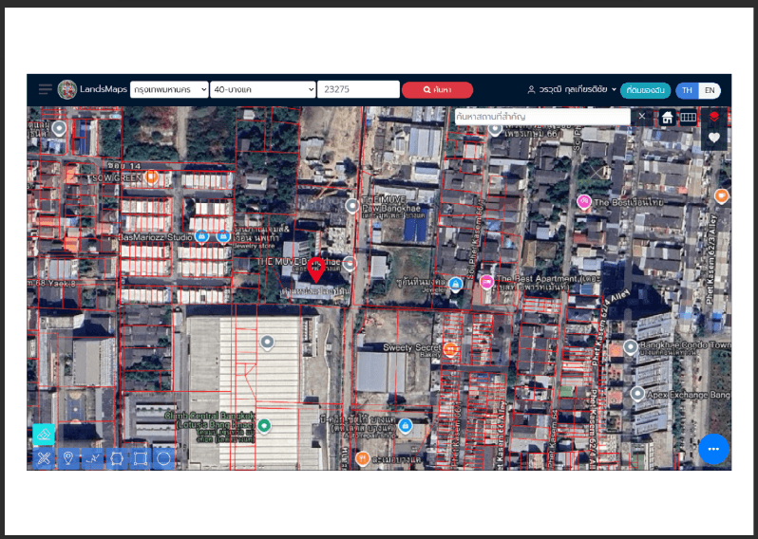Expand the user account name dropdown
Viewport: 758px width, 539px height.
[x=578, y=90]
